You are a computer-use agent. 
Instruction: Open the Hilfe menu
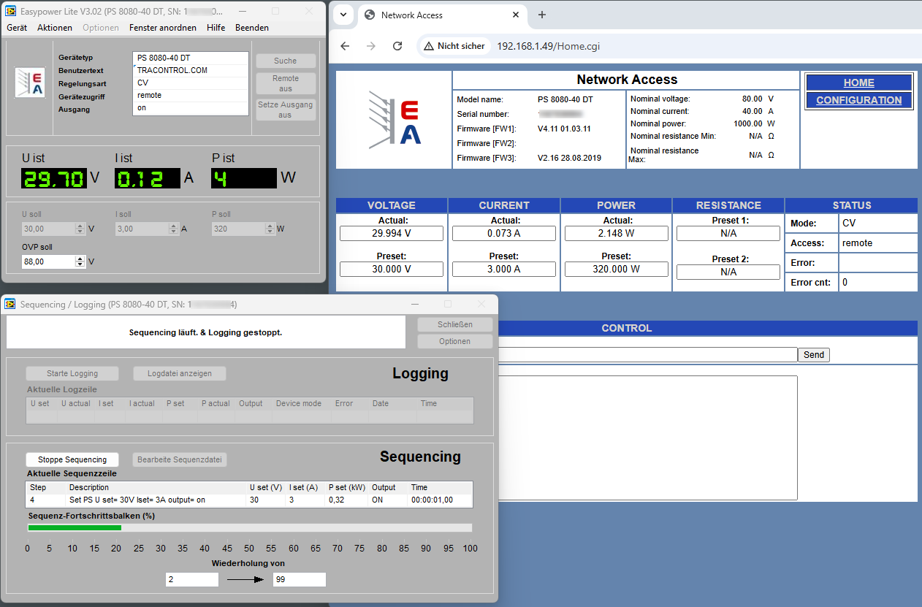coord(216,28)
